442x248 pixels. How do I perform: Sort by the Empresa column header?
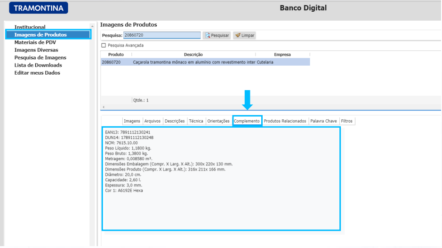(282, 54)
